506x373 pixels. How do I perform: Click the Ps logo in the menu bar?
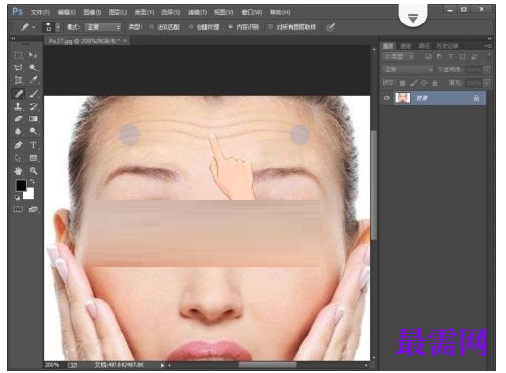tap(18, 12)
